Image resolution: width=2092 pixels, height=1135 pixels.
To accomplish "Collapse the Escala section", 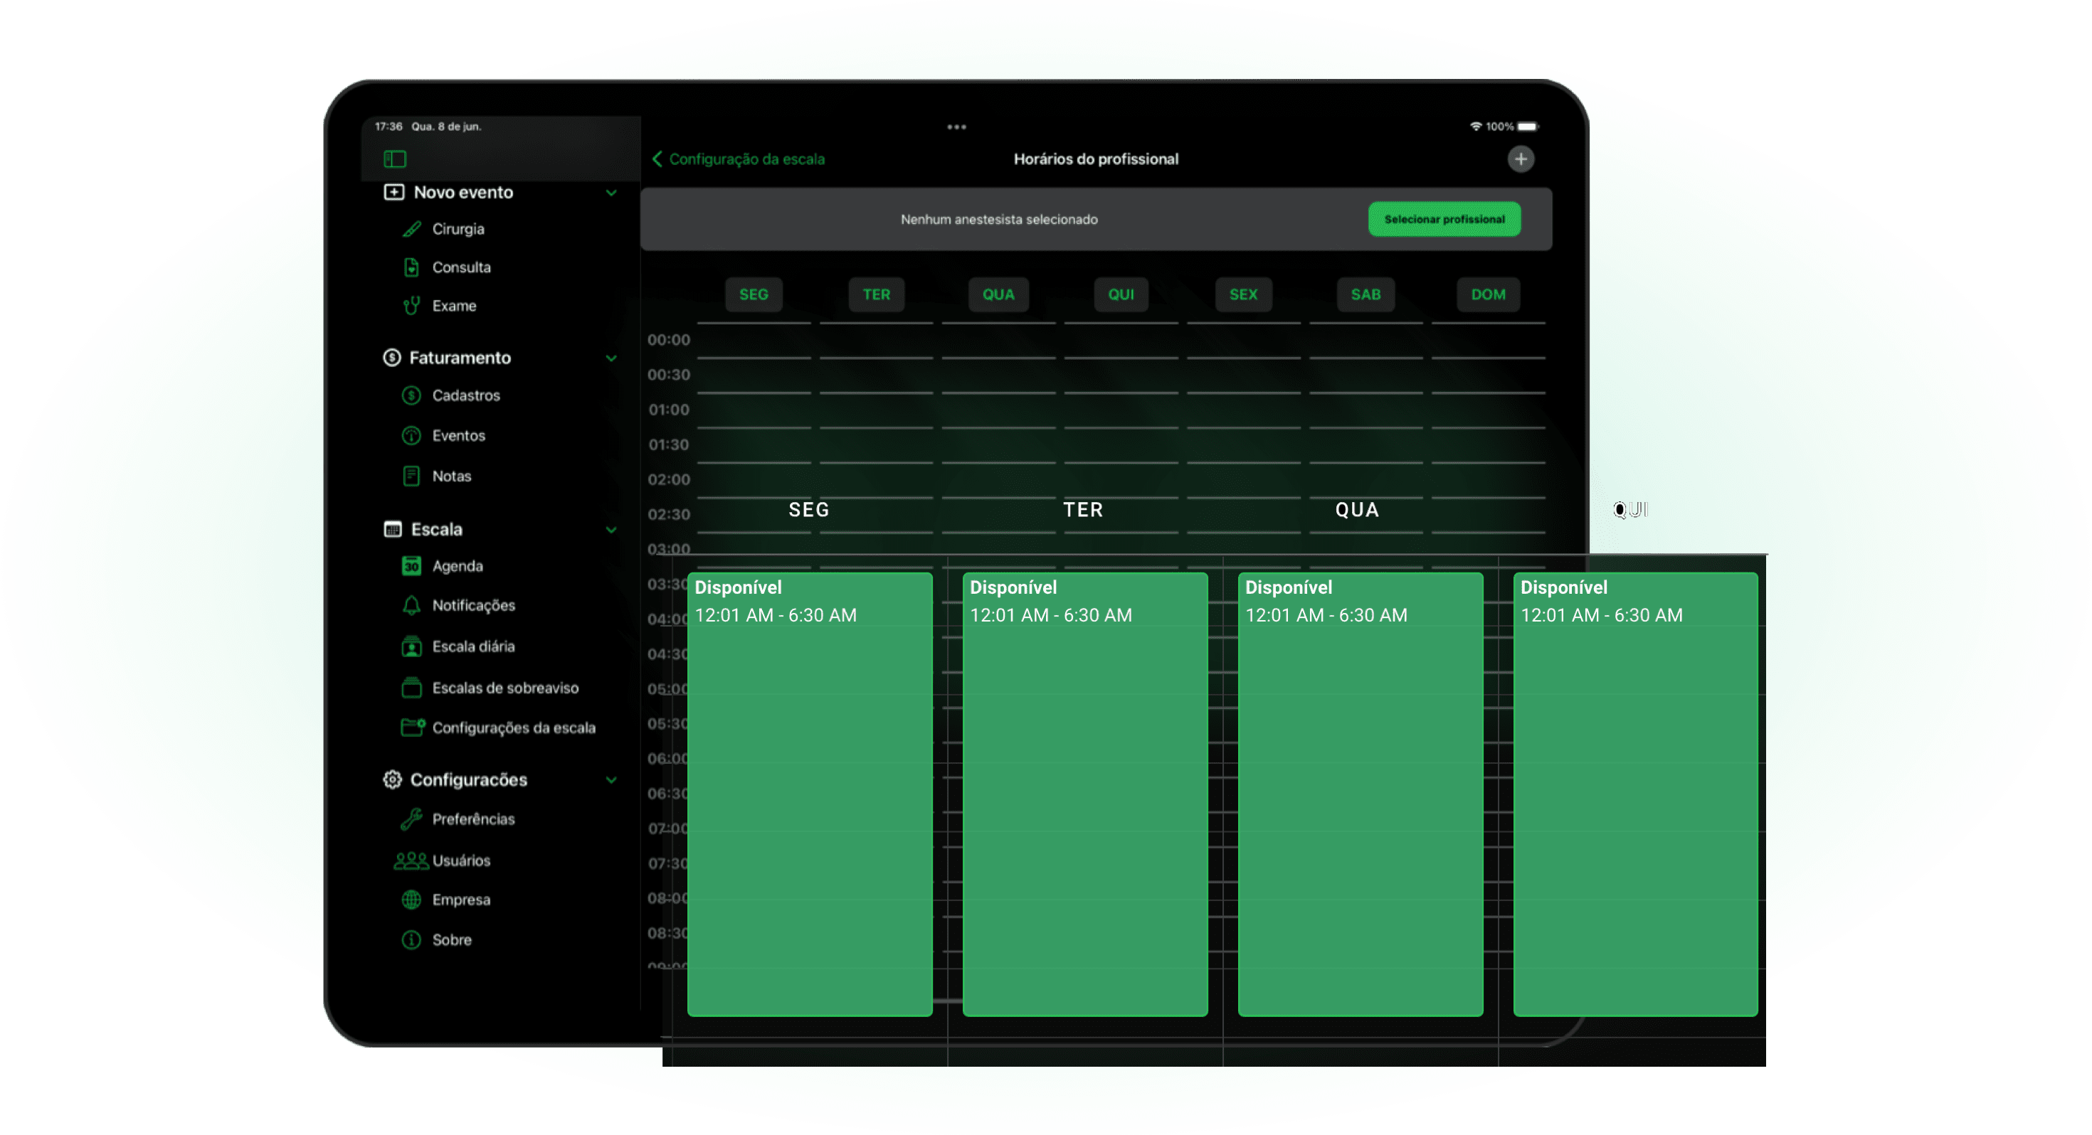I will click(611, 531).
